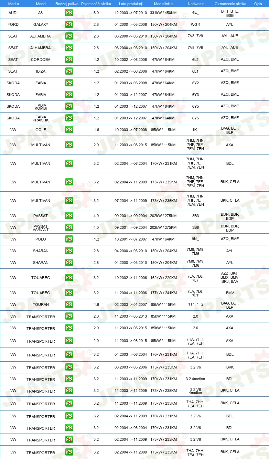Select the 4E_ body code cell
Screen dimensions: 269x459
pyautogui.click(x=195, y=13)
